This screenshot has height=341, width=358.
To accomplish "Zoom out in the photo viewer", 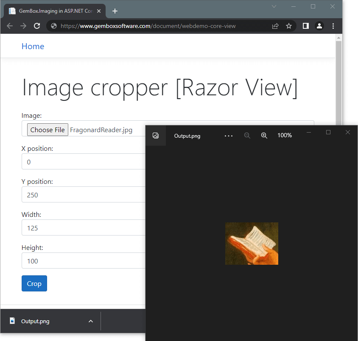I will coord(247,136).
